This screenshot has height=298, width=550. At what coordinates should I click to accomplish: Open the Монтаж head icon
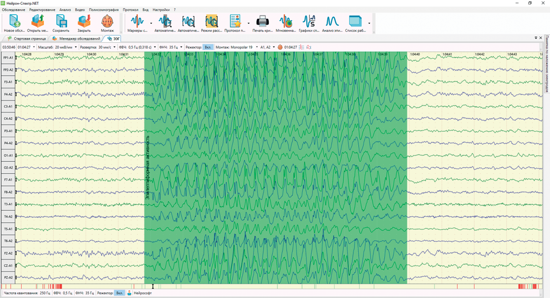(x=107, y=21)
